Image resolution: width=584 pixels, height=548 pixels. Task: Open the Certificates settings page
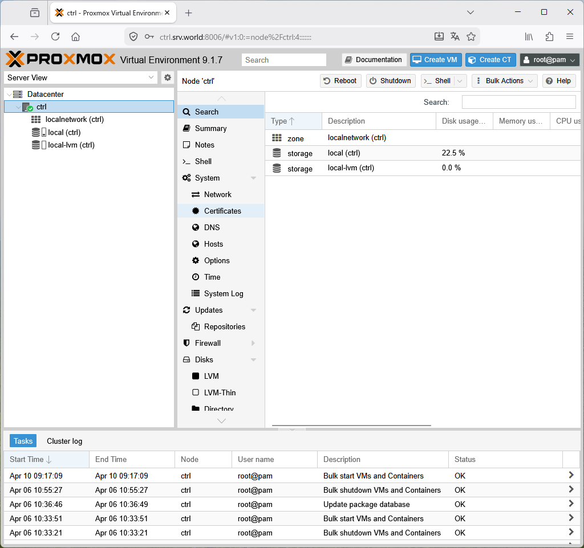tap(222, 211)
